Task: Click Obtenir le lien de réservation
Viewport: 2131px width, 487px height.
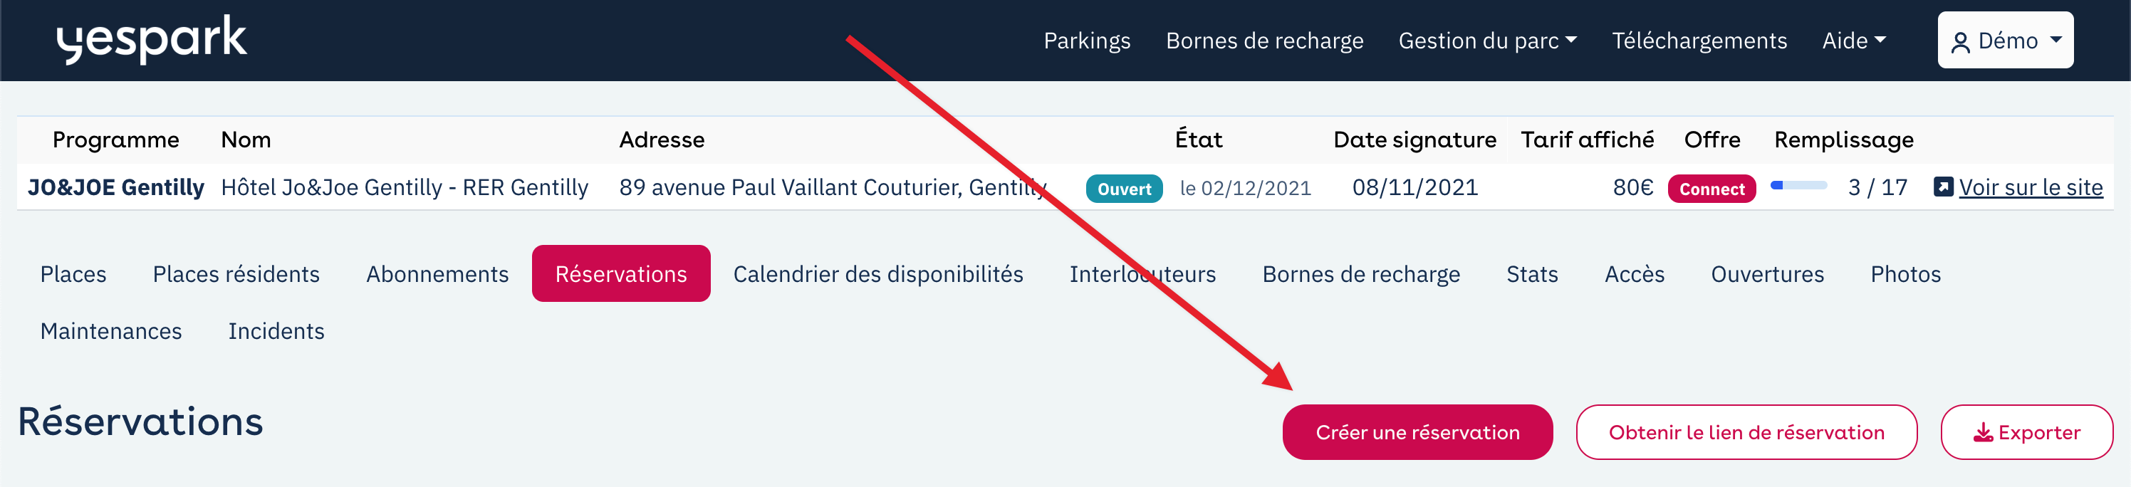Action: point(1746,432)
